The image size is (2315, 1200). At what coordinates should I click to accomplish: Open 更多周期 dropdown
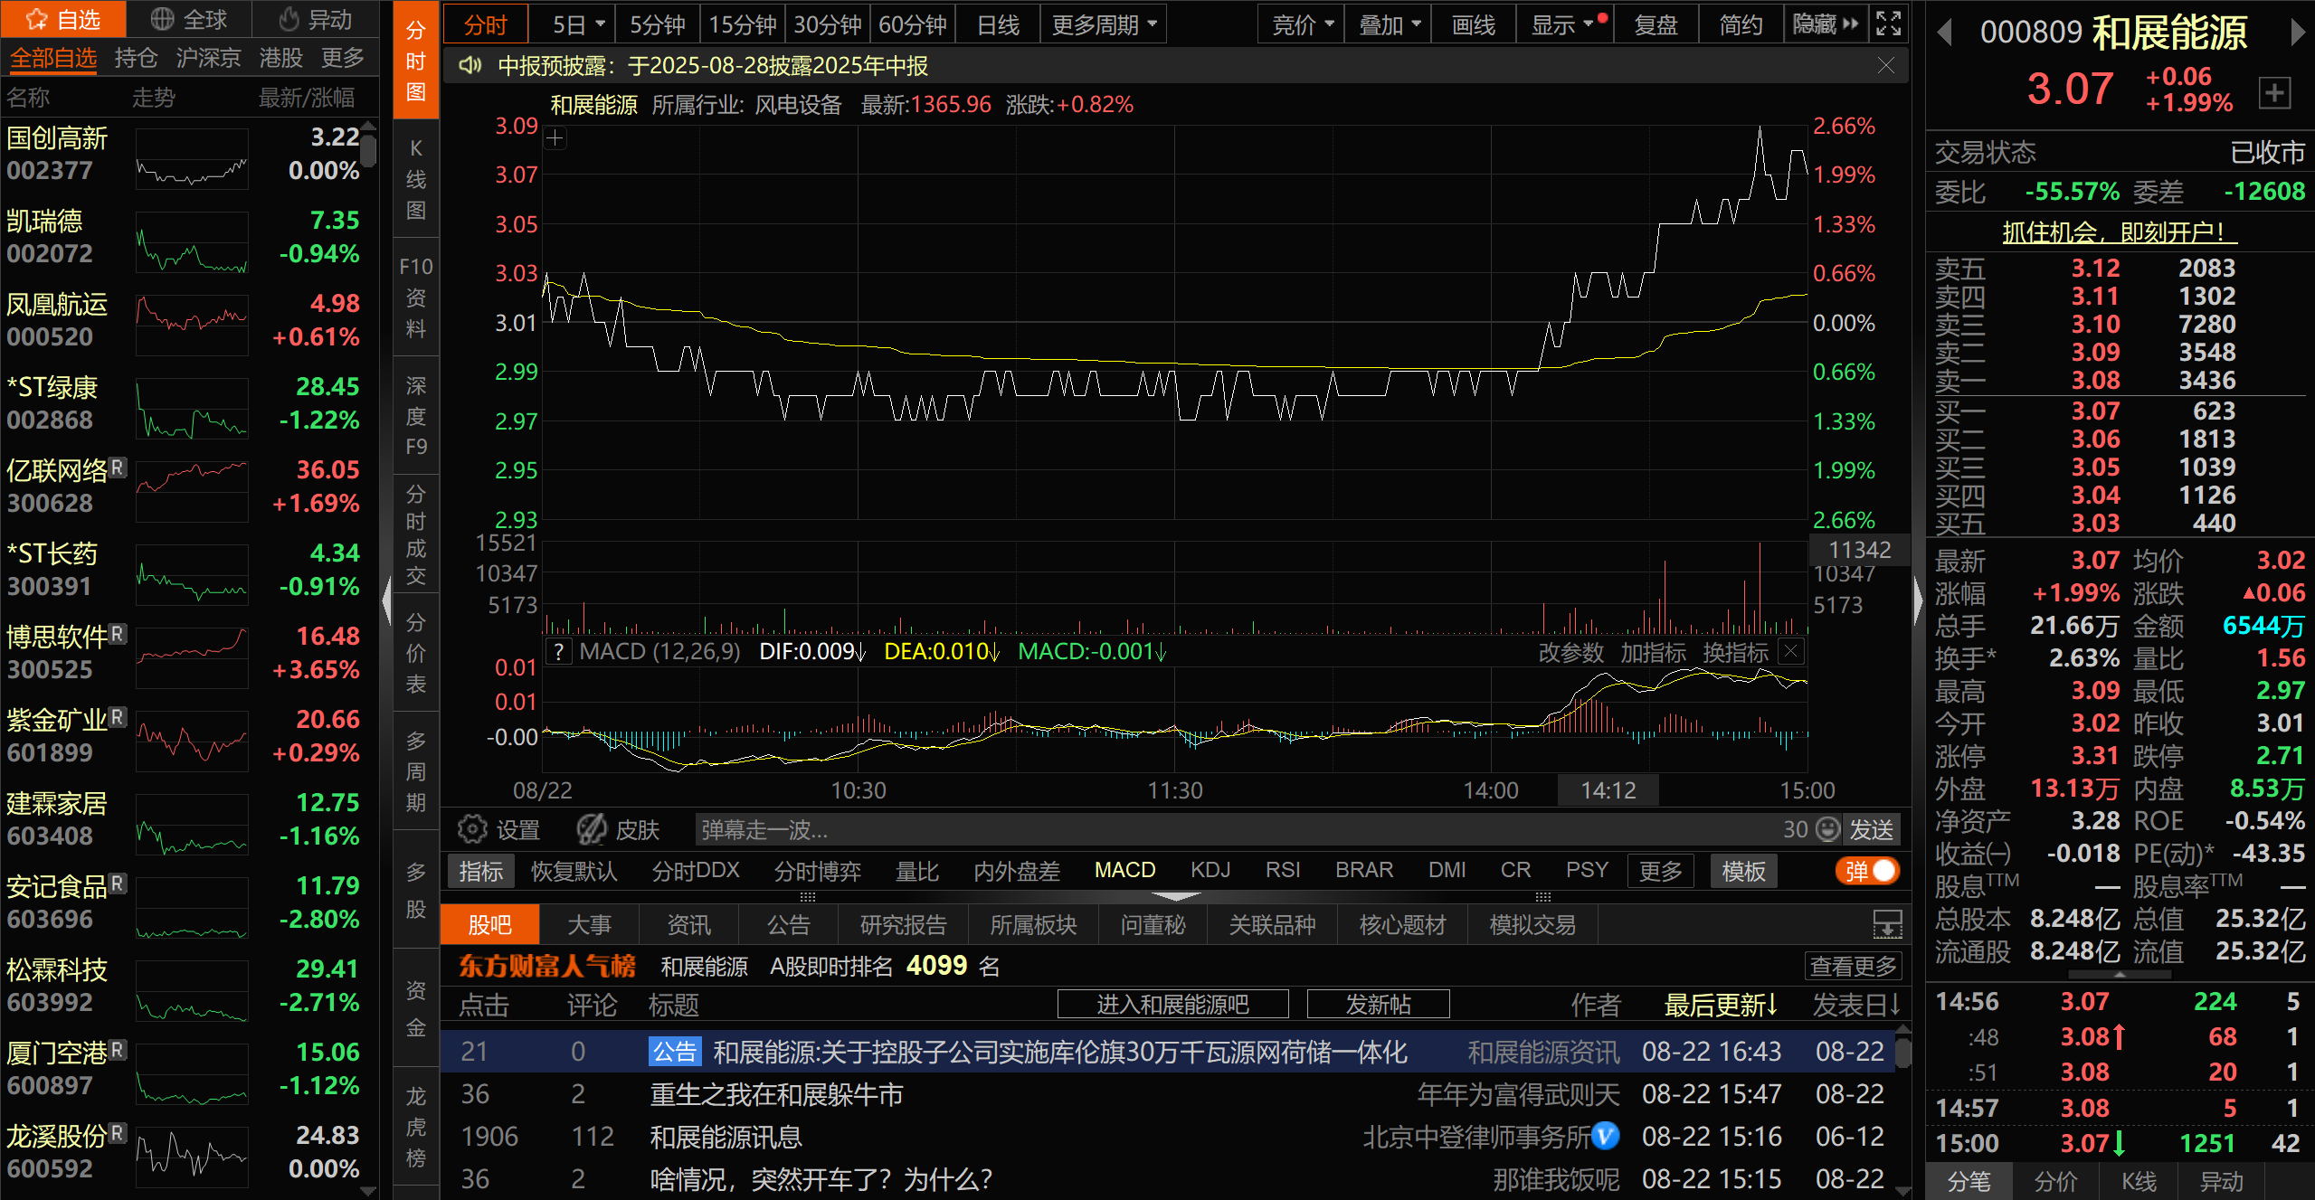[x=1104, y=24]
